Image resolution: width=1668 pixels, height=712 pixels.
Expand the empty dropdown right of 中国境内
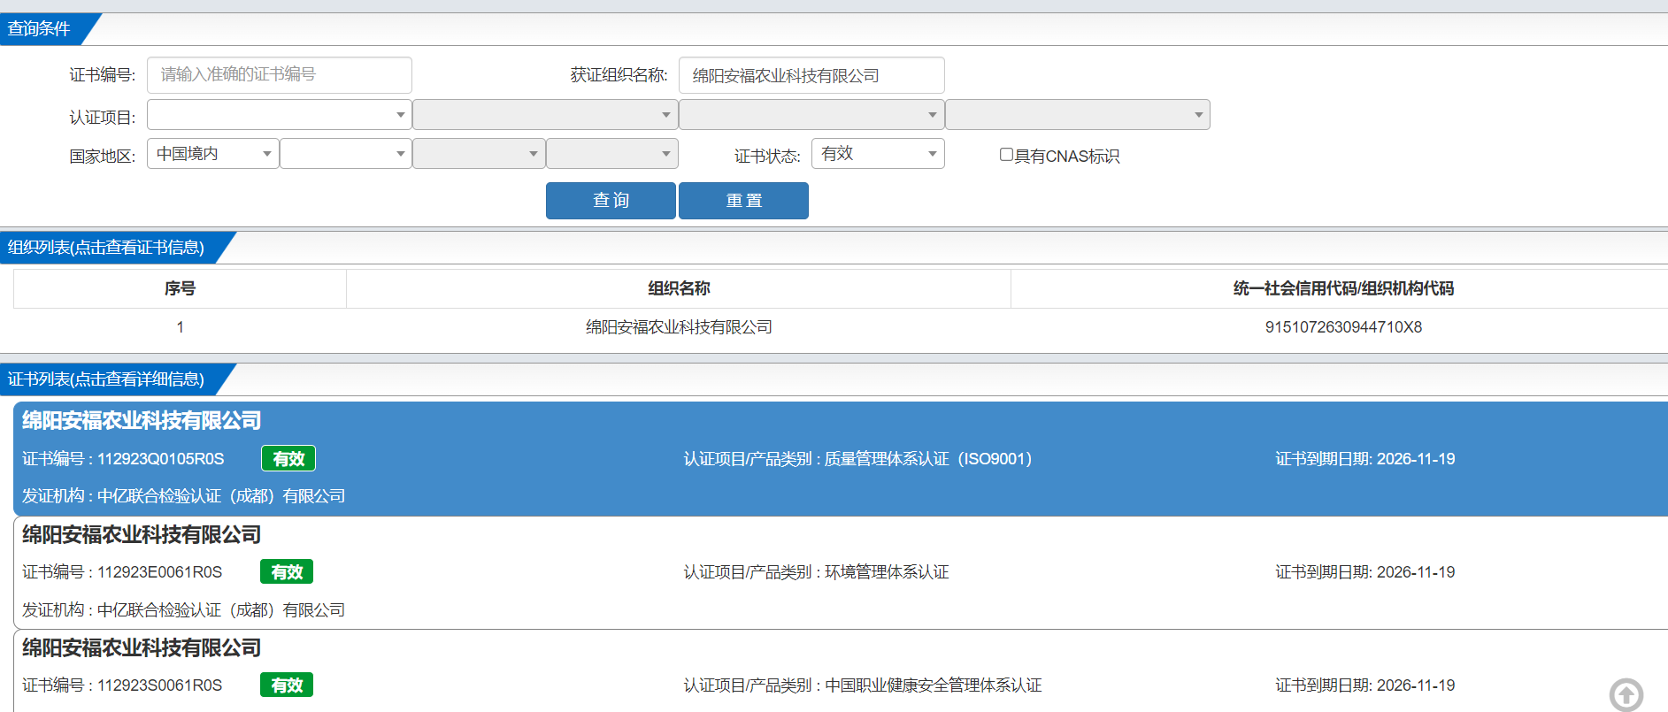pos(346,154)
